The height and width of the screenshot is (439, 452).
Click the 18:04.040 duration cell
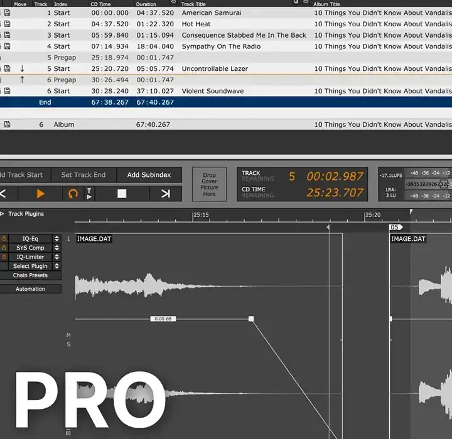pyautogui.click(x=155, y=46)
